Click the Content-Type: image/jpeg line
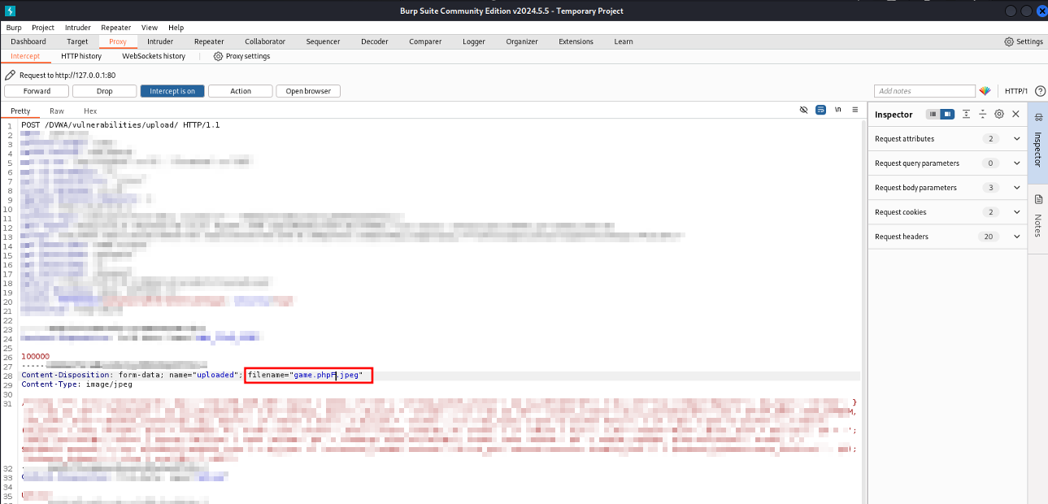The width and height of the screenshot is (1048, 504). click(x=77, y=384)
